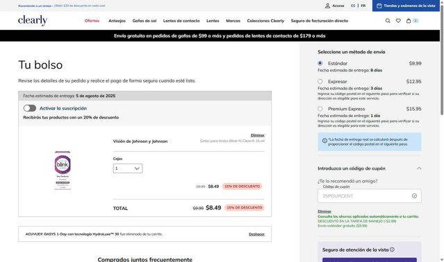Open the search magnifier icon
The image size is (444, 262).
click(x=388, y=21)
